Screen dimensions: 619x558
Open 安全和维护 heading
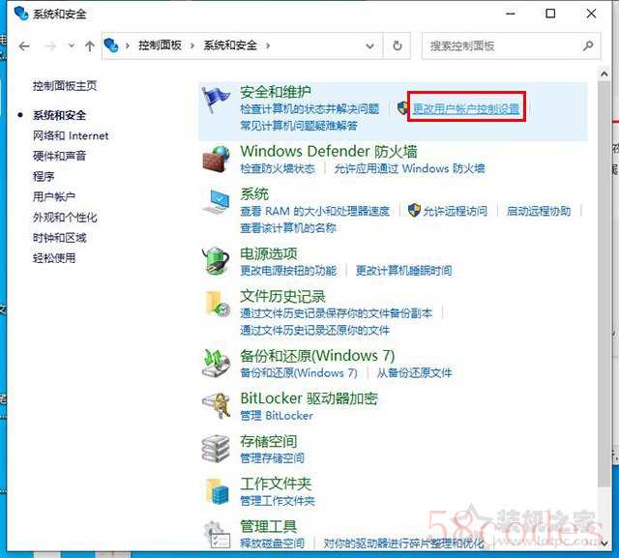tap(276, 92)
